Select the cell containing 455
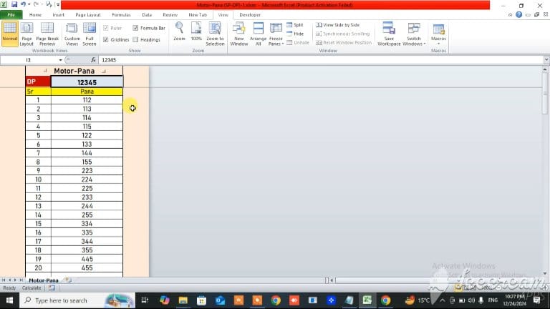The width and height of the screenshot is (550, 309). point(87,268)
